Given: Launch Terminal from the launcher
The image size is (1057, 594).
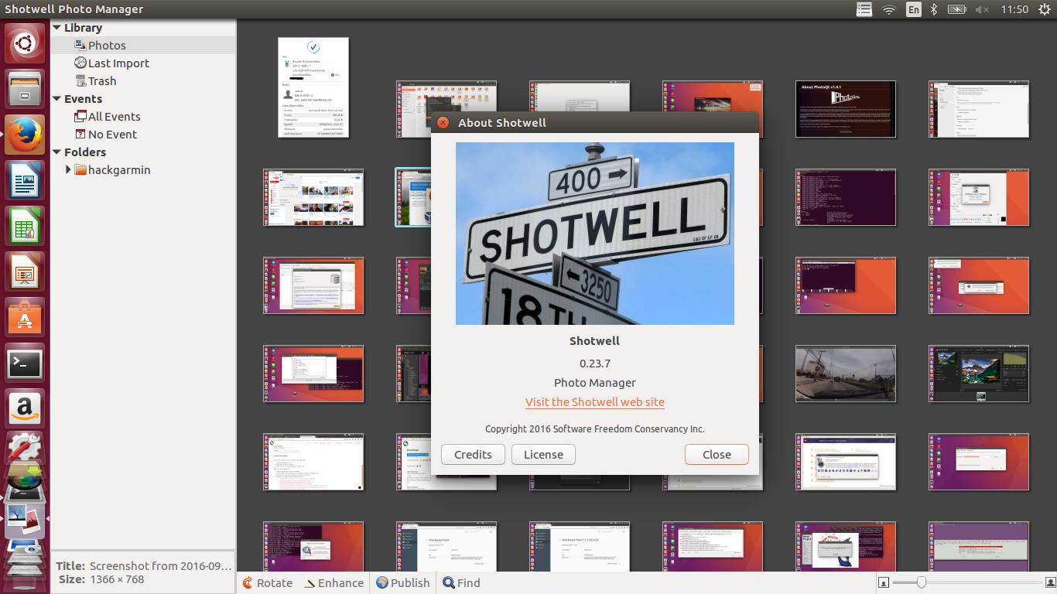Looking at the screenshot, I should 25,364.
